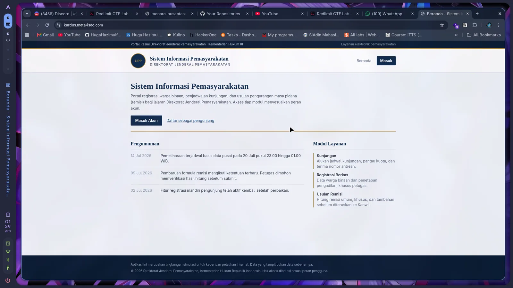Screen dimensions: 513x288
Task: Open the Extensions puzzle-piece menu
Action: (475, 25)
